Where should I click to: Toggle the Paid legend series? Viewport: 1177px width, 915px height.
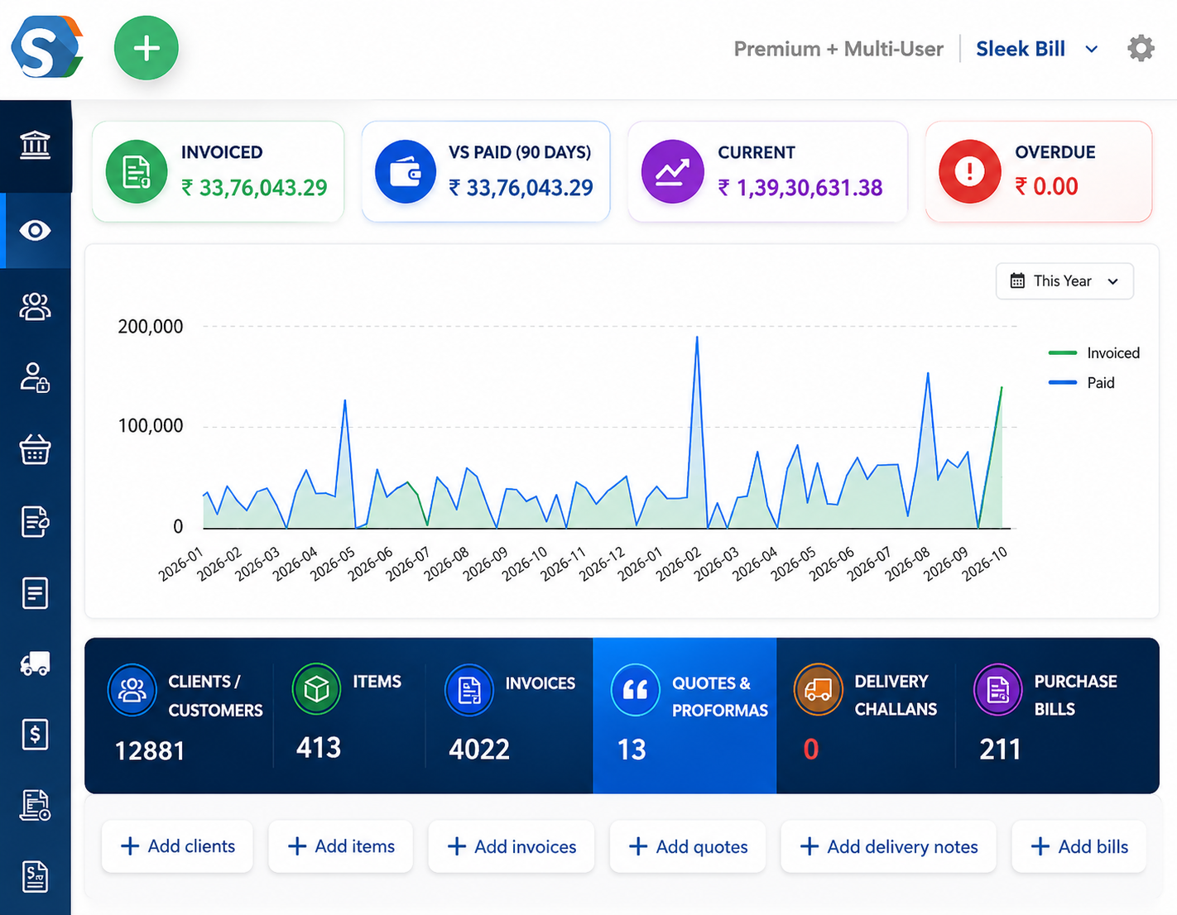pos(1081,383)
